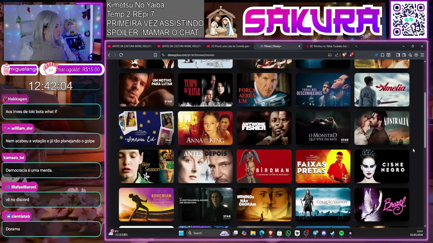433x243 pixels.
Task: Click the browser forward arrow
Action: (x=115, y=55)
